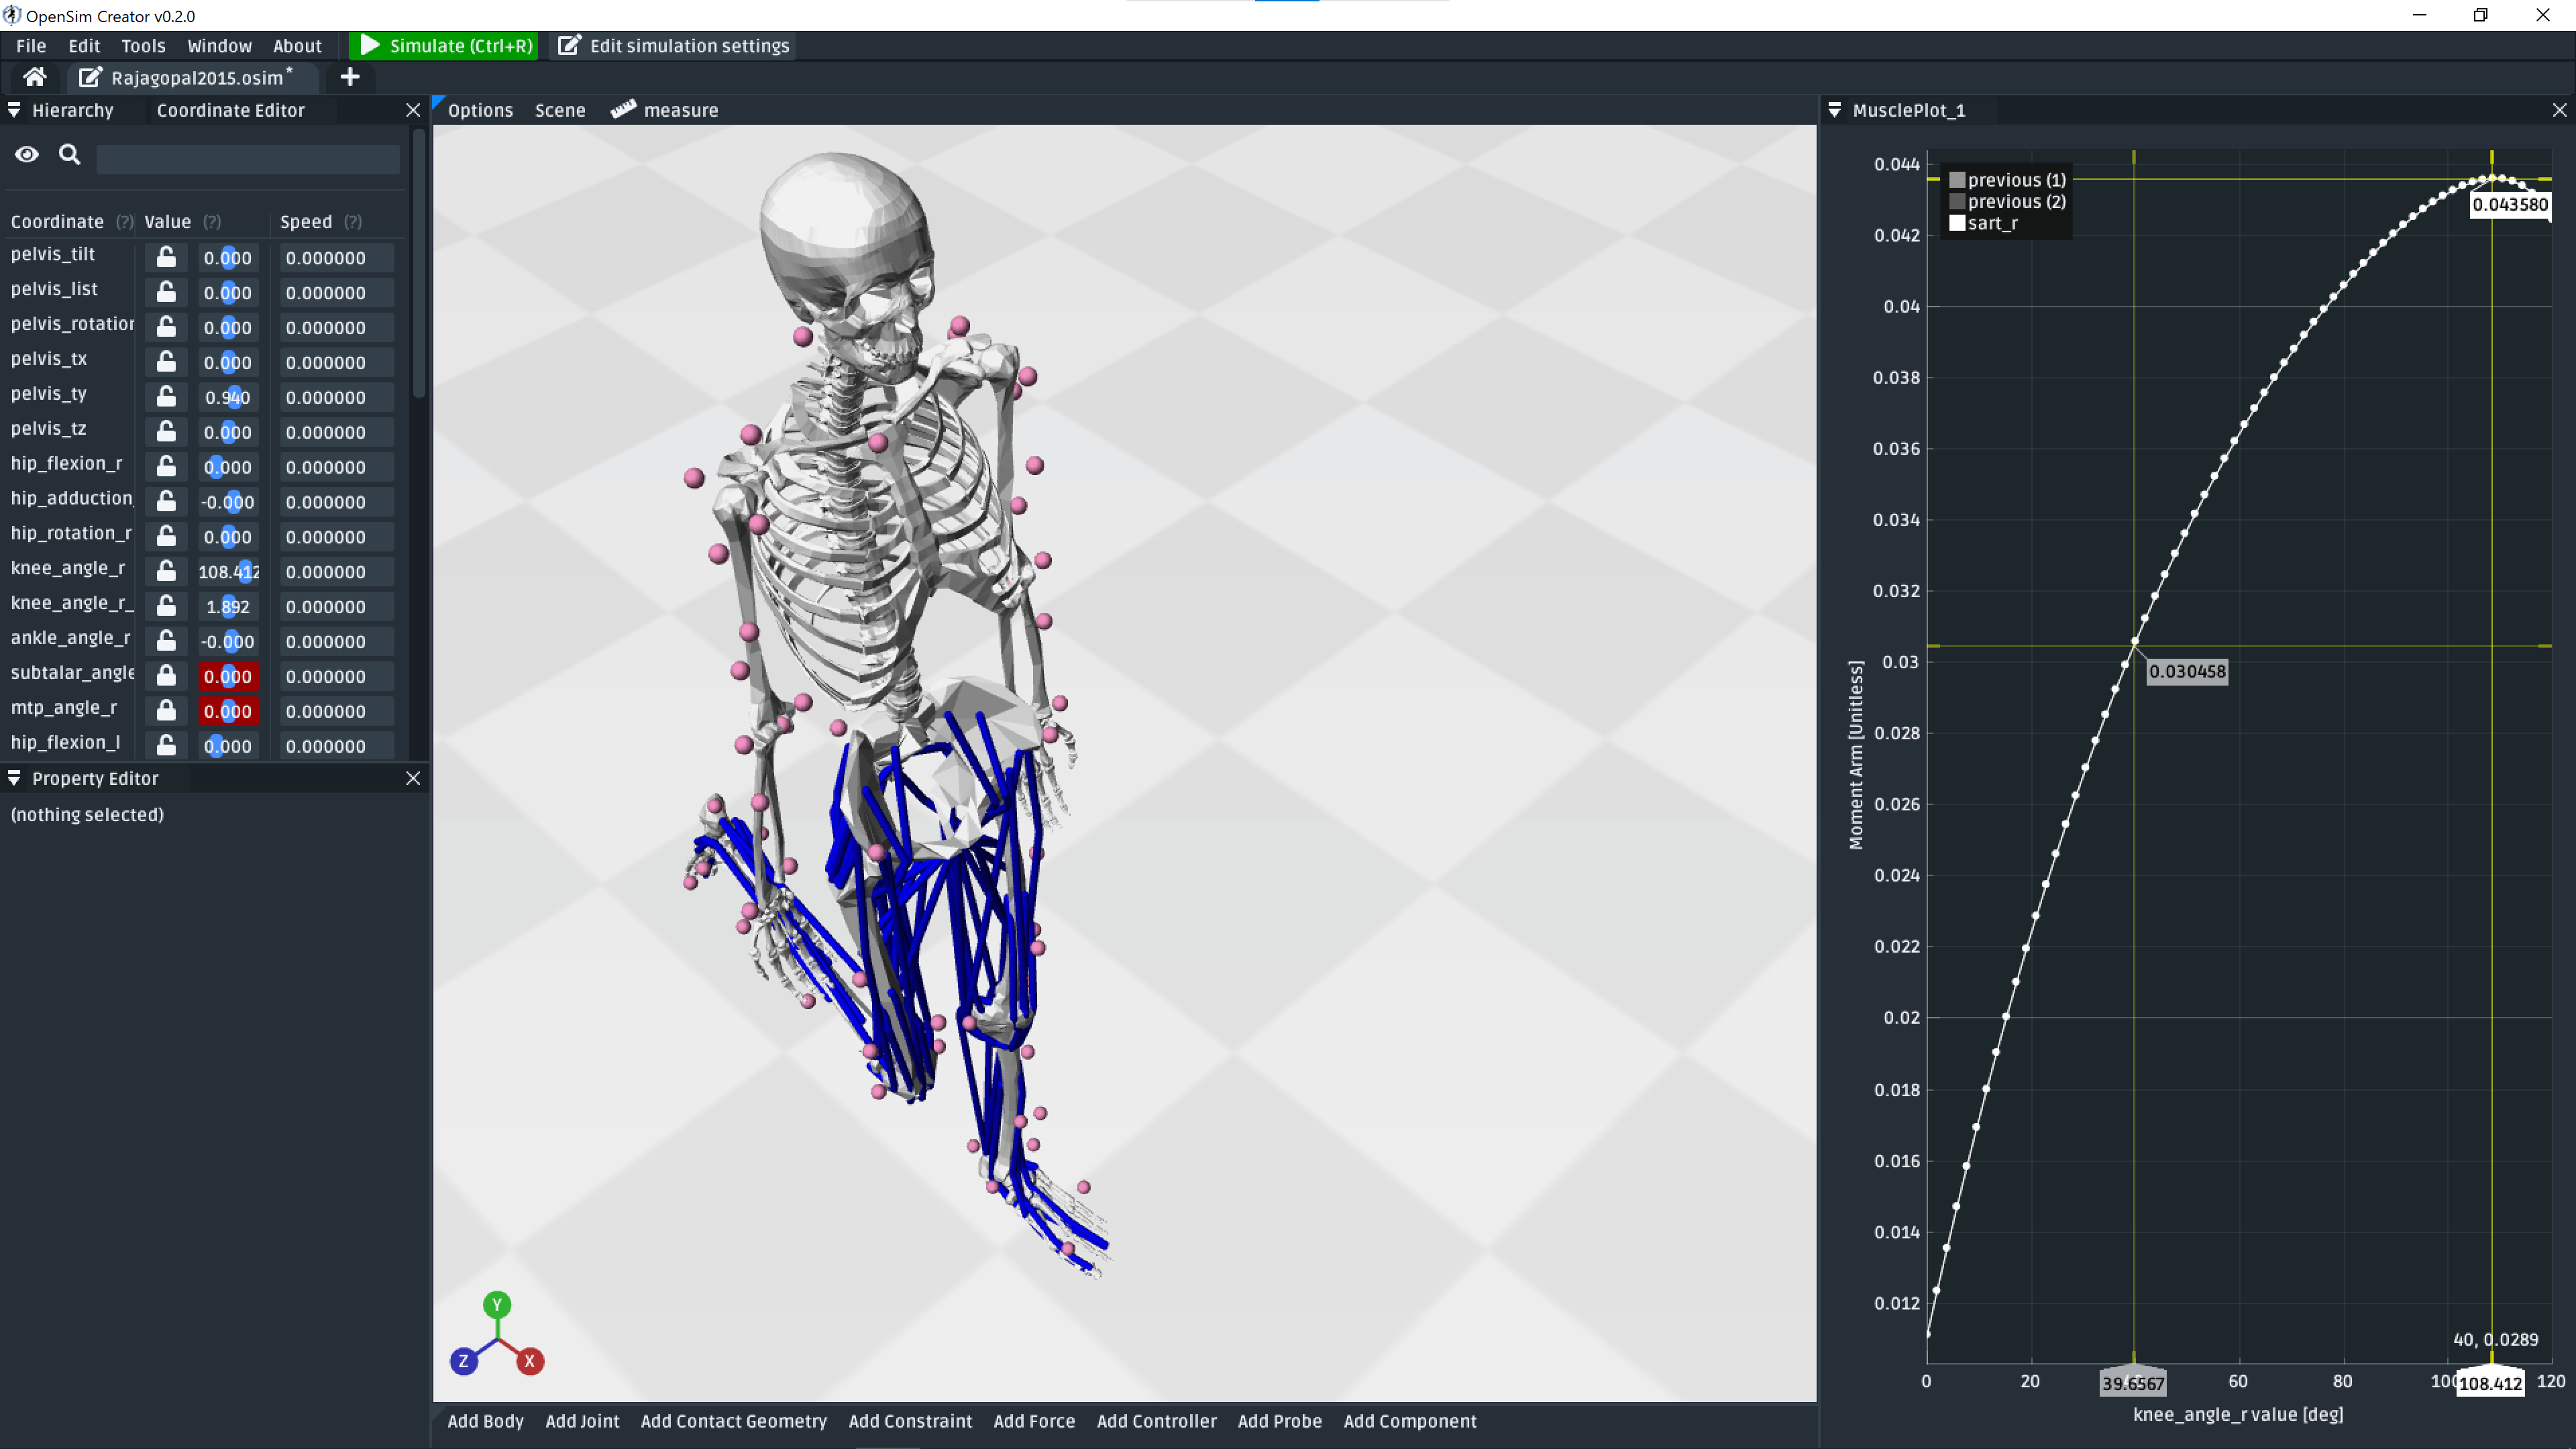
Task: Toggle the eye visibility icon in the Hierarchy panel
Action: tap(26, 155)
